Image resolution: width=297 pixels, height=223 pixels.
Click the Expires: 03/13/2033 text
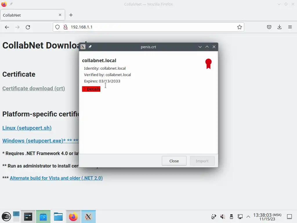(102, 81)
